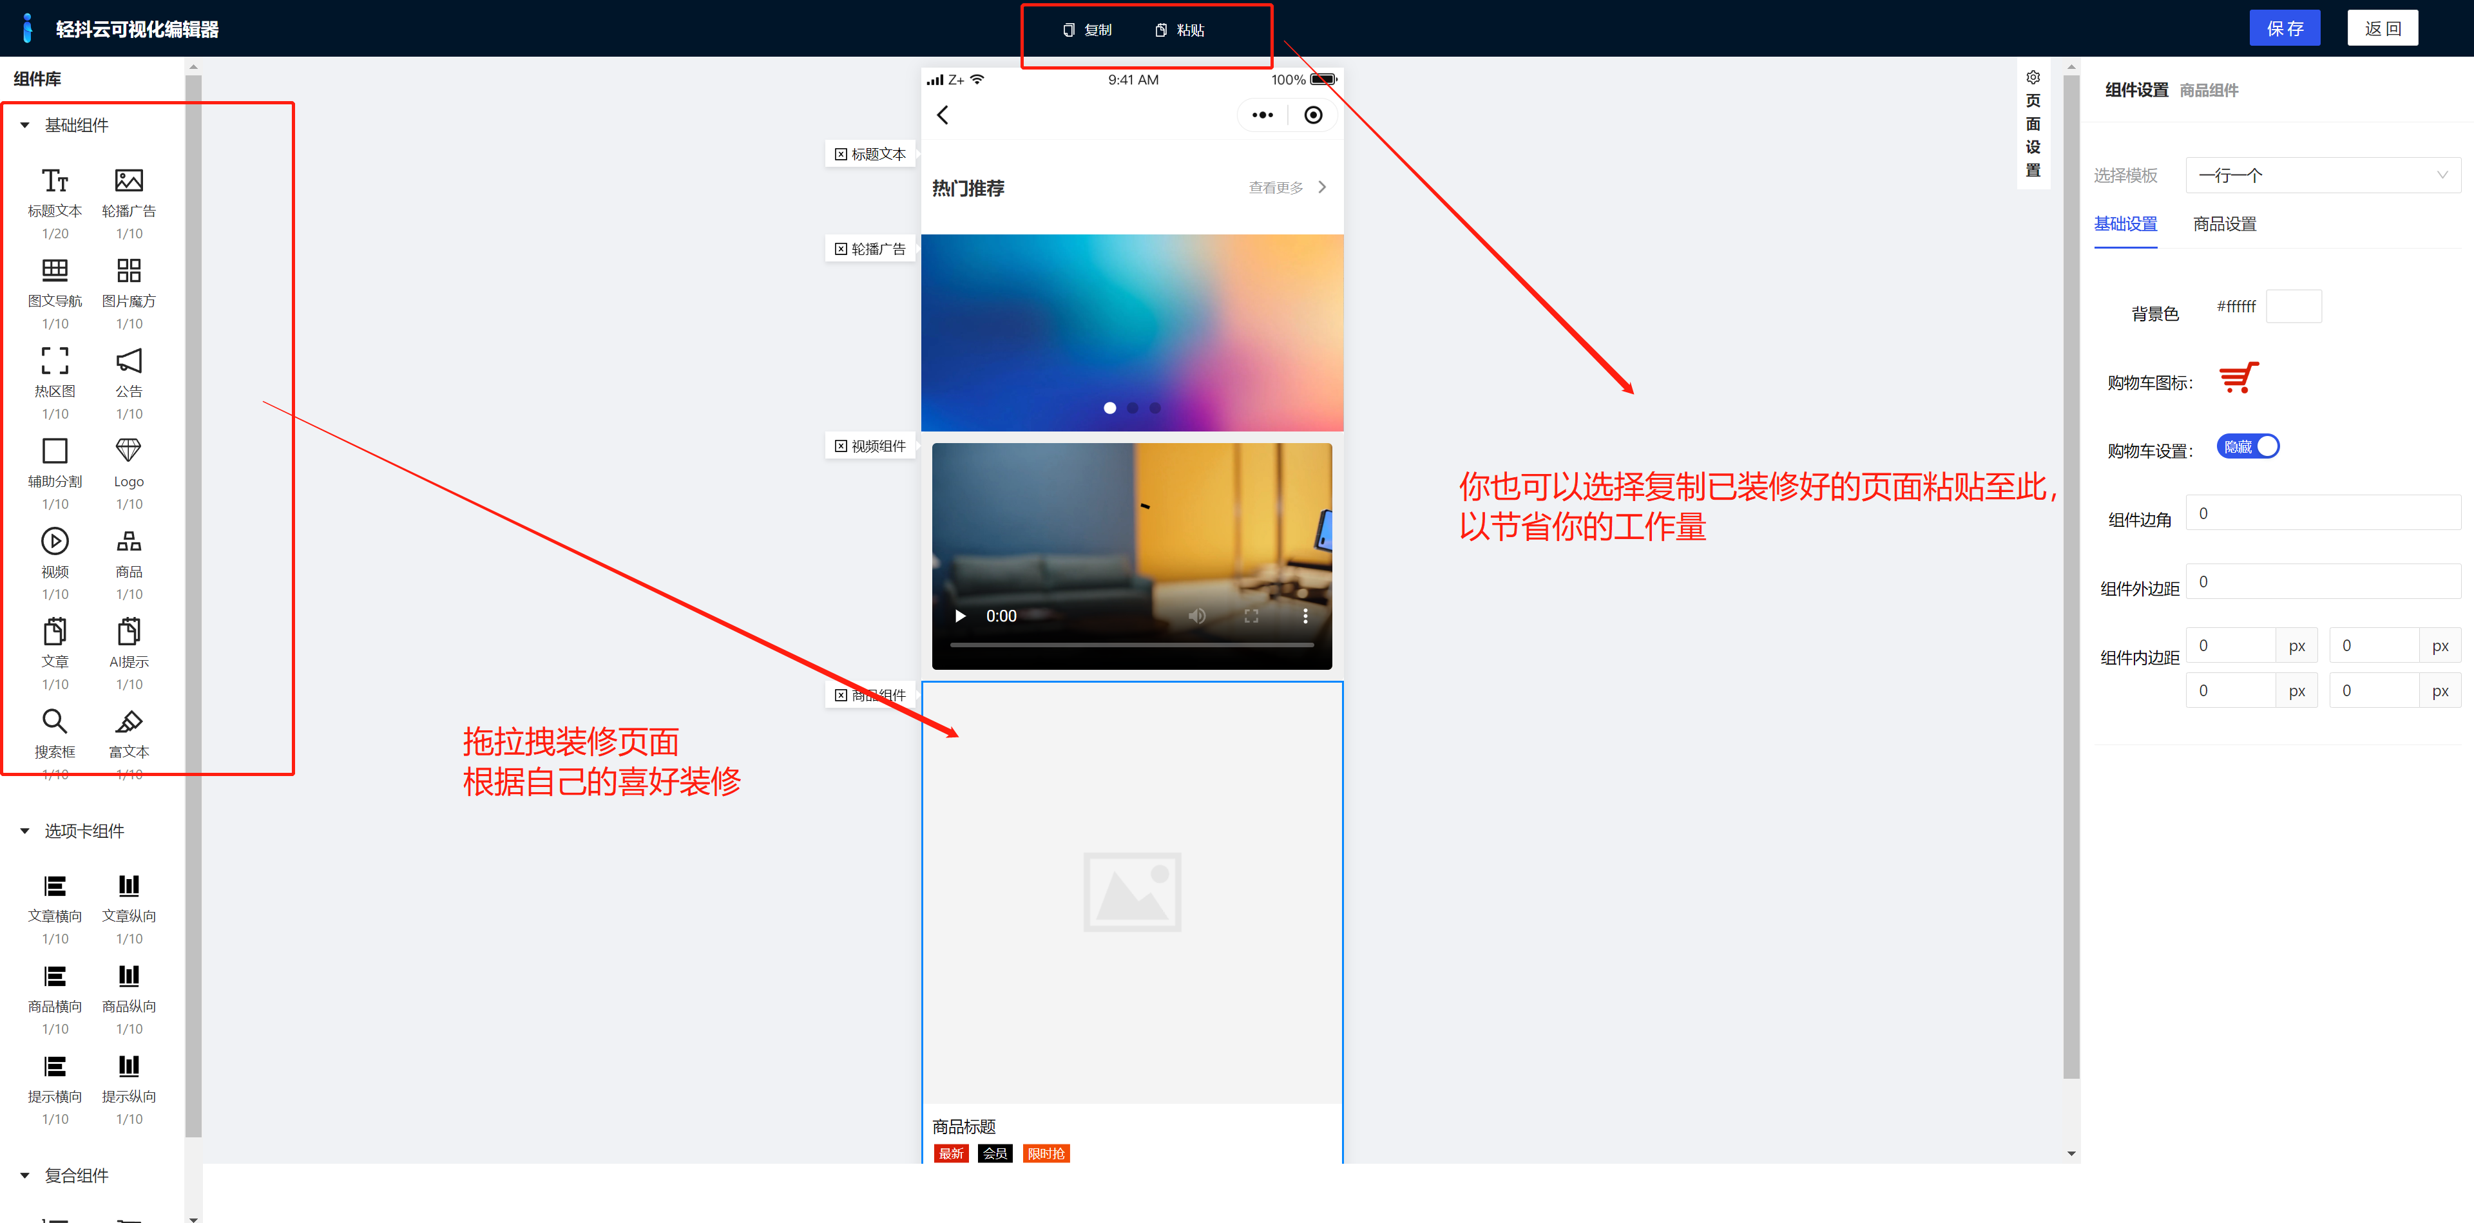Mute the video volume icon
2474x1223 pixels.
[x=1196, y=615]
